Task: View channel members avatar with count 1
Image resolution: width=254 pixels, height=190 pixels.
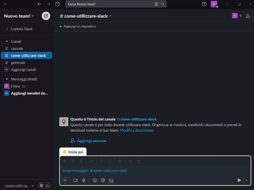Action: (x=237, y=16)
